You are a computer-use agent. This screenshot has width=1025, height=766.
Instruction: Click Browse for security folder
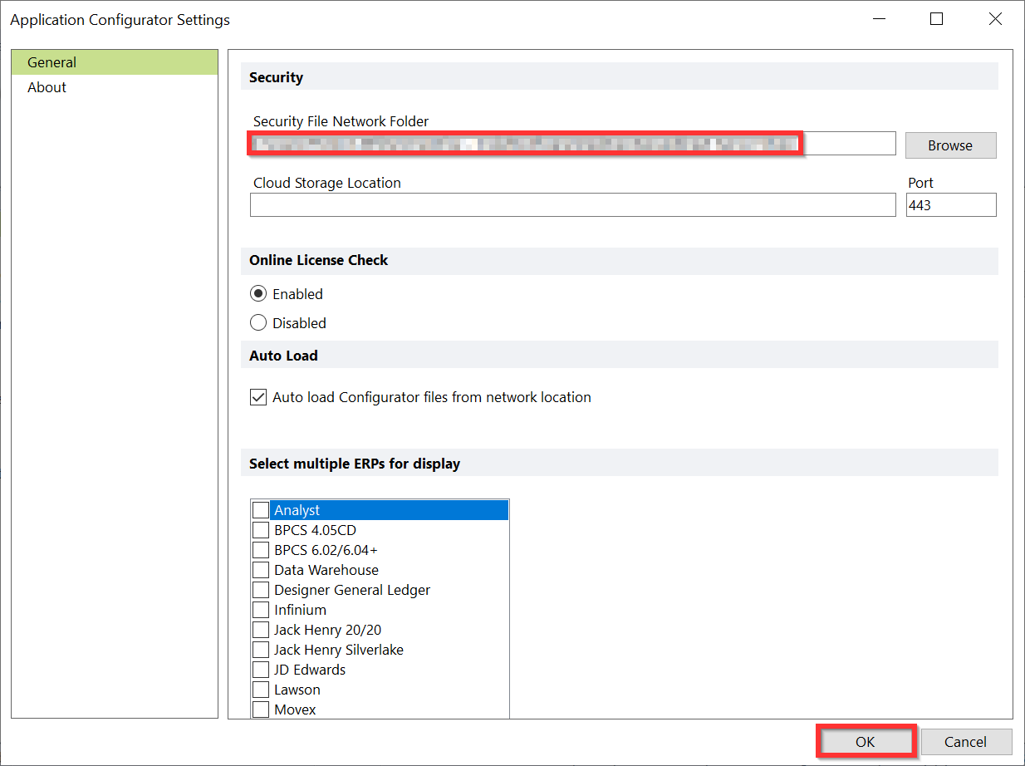(950, 145)
